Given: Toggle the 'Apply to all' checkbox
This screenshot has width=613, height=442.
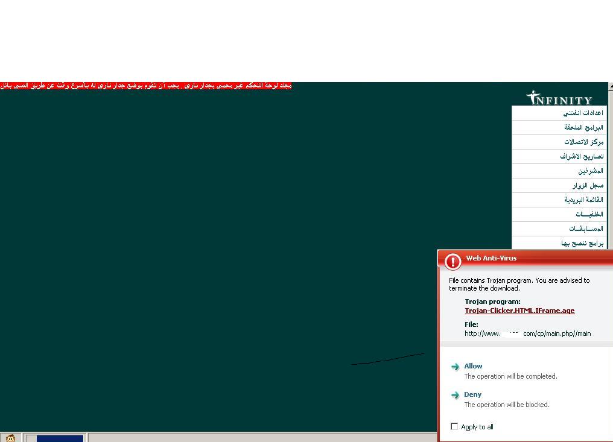Looking at the screenshot, I should (x=454, y=426).
